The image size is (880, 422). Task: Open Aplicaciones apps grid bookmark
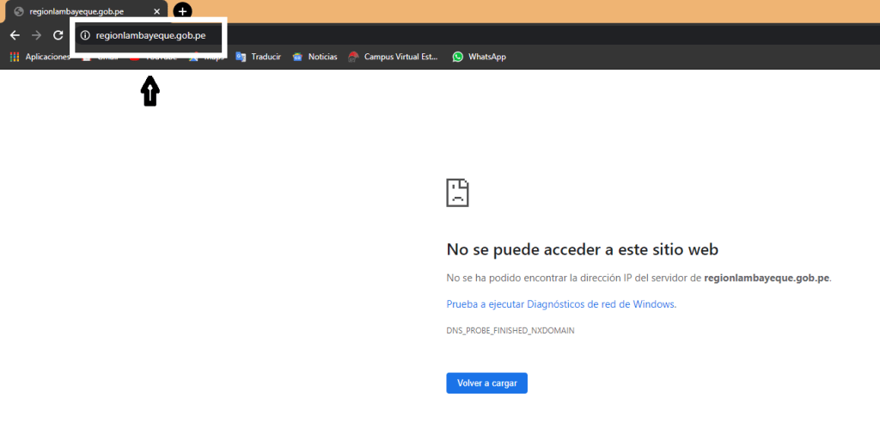tap(40, 57)
